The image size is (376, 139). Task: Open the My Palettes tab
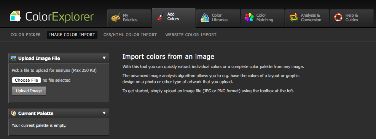(129, 18)
